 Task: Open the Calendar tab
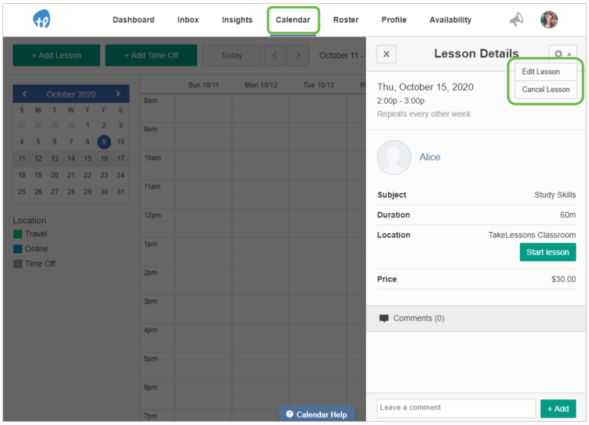[x=293, y=20]
